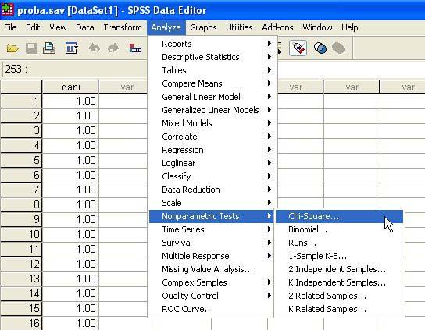Select row header number 1
Image resolution: width=425 pixels, height=330 pixels.
coord(21,101)
